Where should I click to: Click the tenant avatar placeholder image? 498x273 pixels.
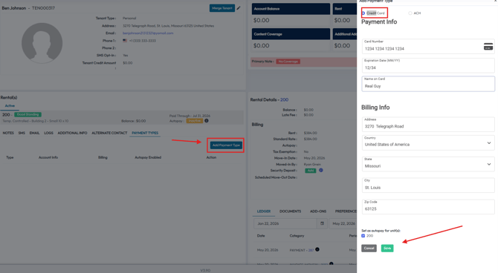pyautogui.click(x=42, y=43)
